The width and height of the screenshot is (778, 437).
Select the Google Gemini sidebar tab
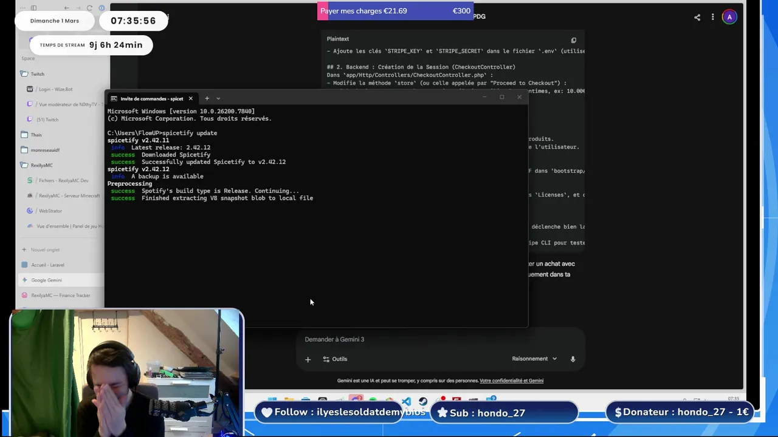pos(61,280)
